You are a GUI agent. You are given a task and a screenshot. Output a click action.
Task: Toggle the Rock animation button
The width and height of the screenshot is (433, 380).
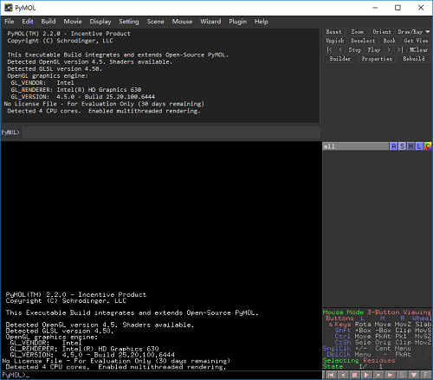[390, 41]
